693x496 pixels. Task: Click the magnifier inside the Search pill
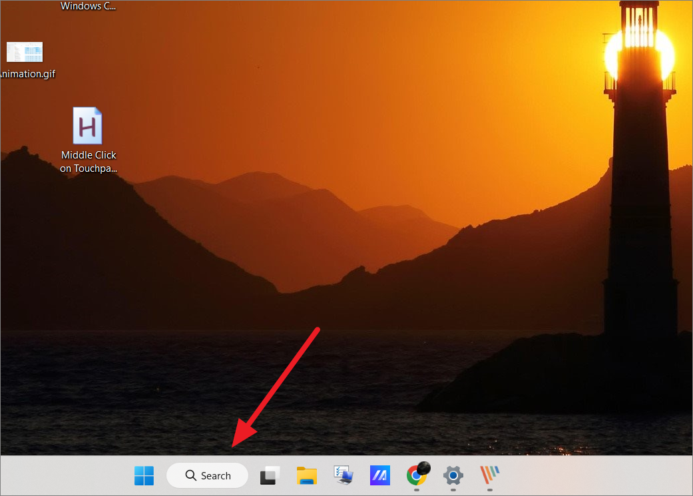tap(190, 475)
